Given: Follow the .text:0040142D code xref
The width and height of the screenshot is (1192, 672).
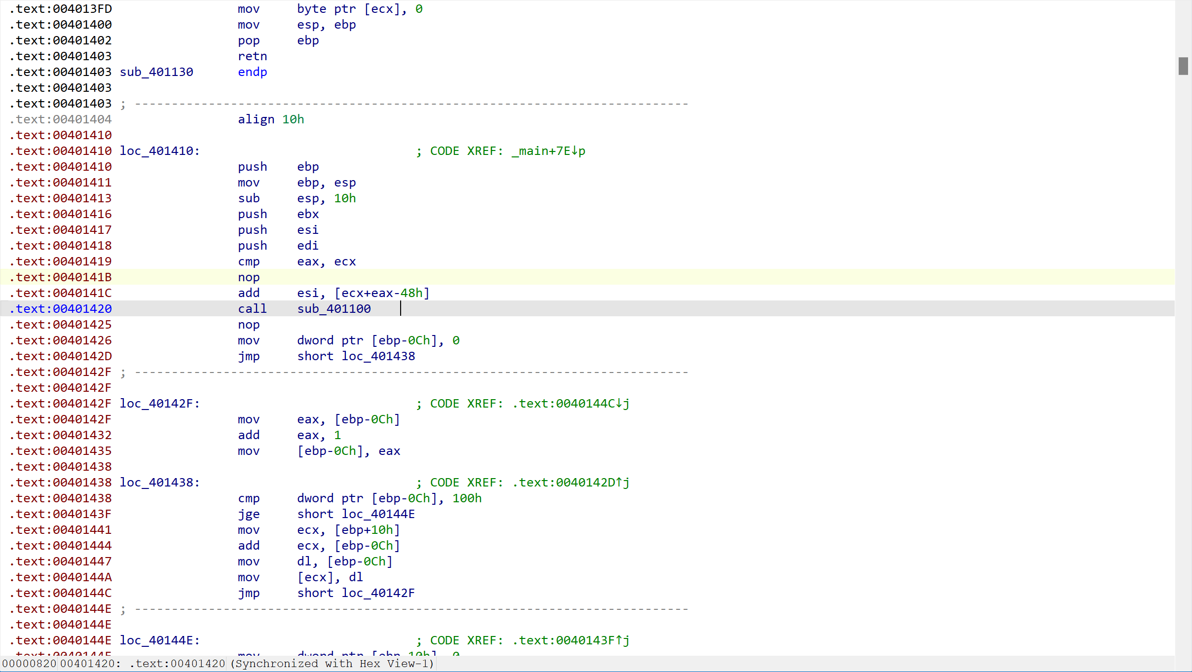Looking at the screenshot, I should [571, 483].
